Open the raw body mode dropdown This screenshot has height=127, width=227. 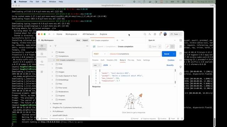[97, 65]
